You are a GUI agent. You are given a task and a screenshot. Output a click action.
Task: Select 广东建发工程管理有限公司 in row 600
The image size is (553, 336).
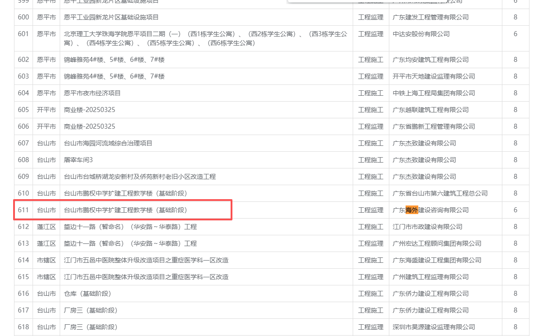tap(430, 17)
